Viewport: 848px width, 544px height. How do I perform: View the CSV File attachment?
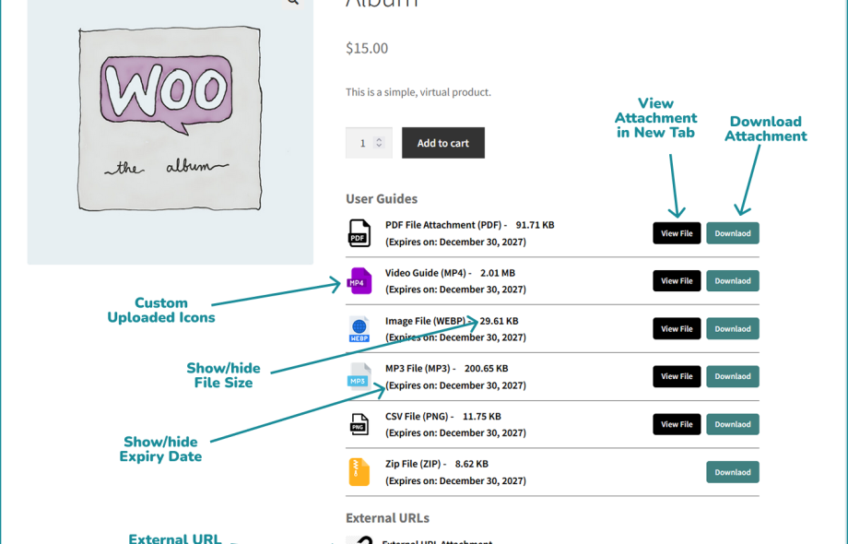point(677,424)
